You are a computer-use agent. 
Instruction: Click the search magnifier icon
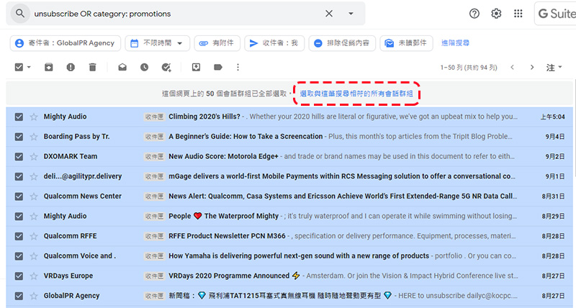click(x=20, y=14)
